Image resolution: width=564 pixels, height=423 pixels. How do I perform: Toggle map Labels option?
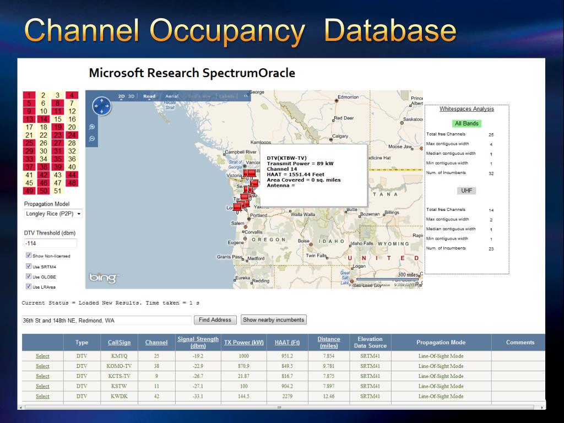tap(226, 96)
